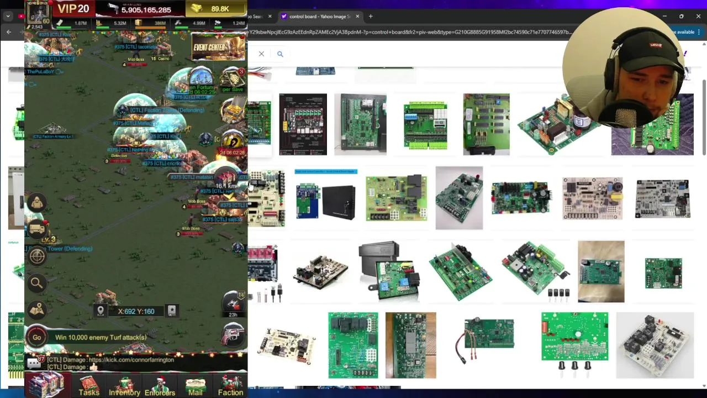
Task: Open the VIP 20 badge
Action: 72,8
